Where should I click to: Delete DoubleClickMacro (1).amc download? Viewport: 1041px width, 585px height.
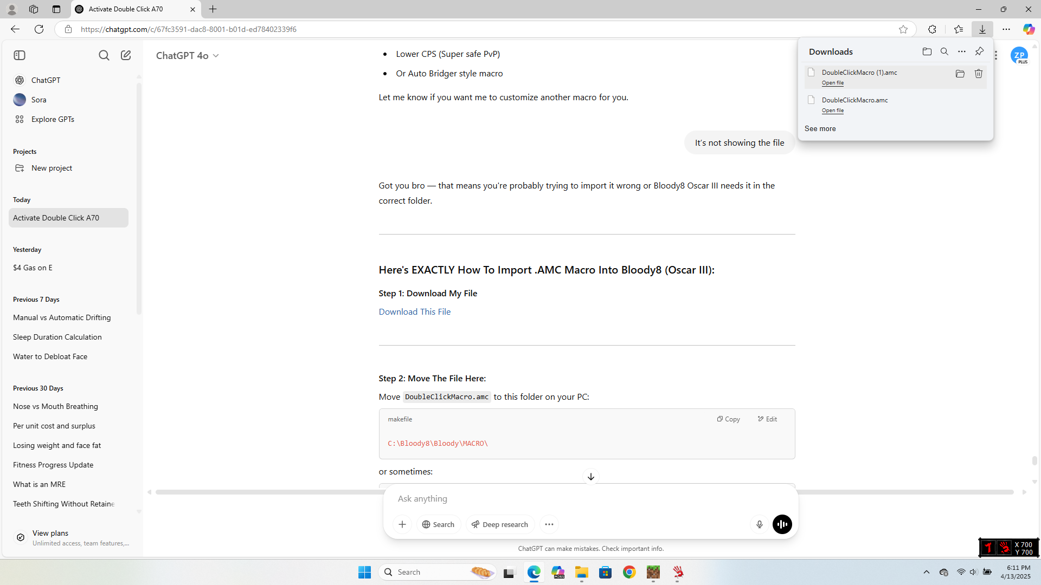click(979, 74)
